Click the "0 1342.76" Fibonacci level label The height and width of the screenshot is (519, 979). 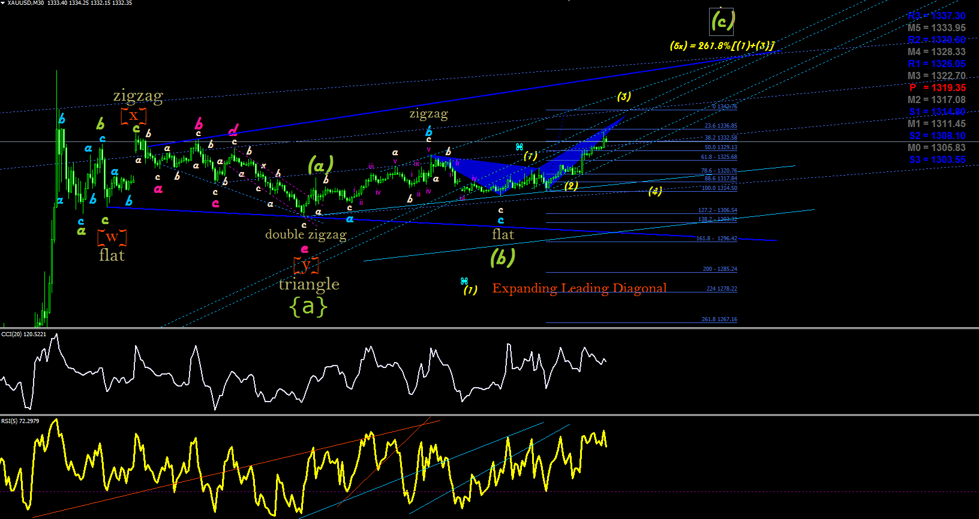click(x=725, y=107)
